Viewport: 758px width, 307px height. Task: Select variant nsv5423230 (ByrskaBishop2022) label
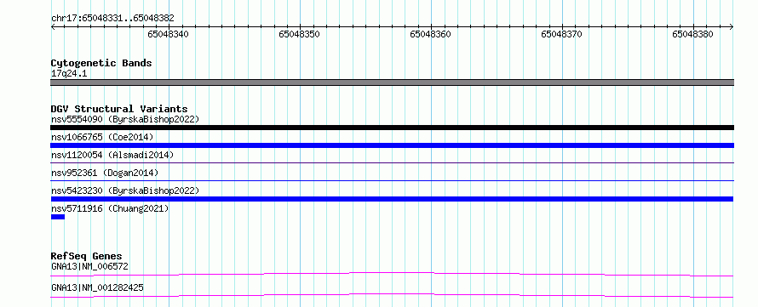coord(125,190)
